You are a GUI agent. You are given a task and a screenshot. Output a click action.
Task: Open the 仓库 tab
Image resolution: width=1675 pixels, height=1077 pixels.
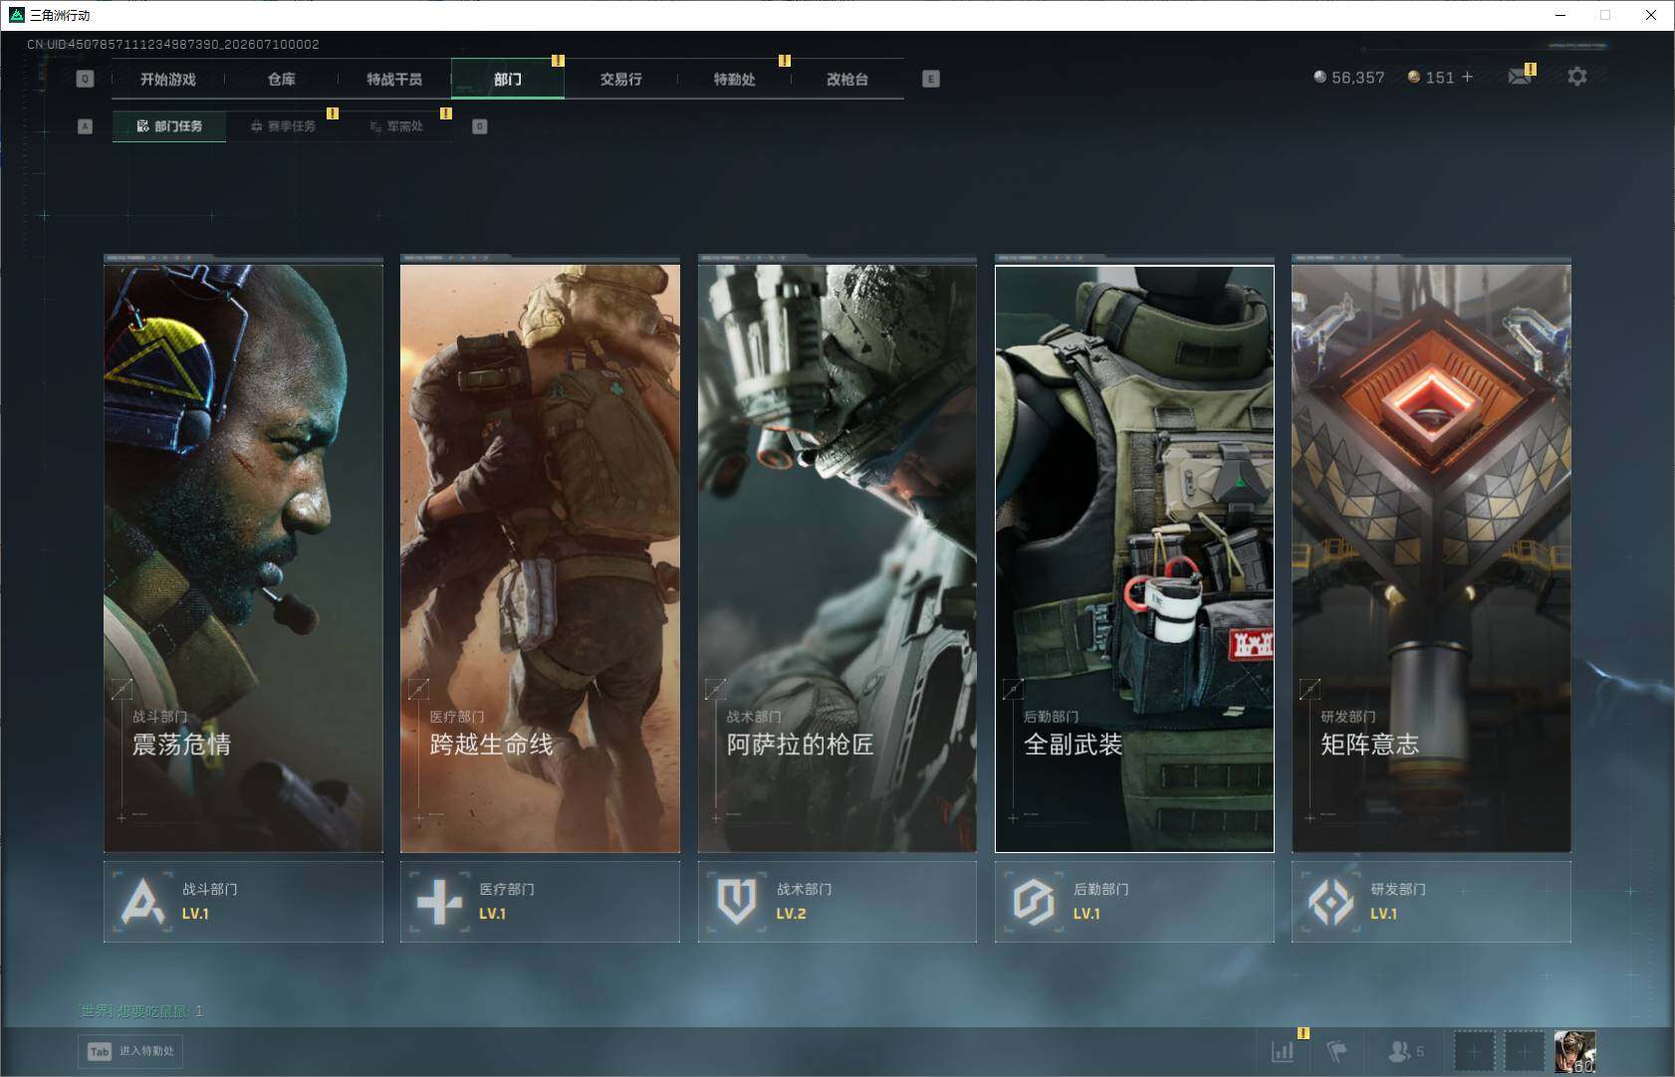282,79
